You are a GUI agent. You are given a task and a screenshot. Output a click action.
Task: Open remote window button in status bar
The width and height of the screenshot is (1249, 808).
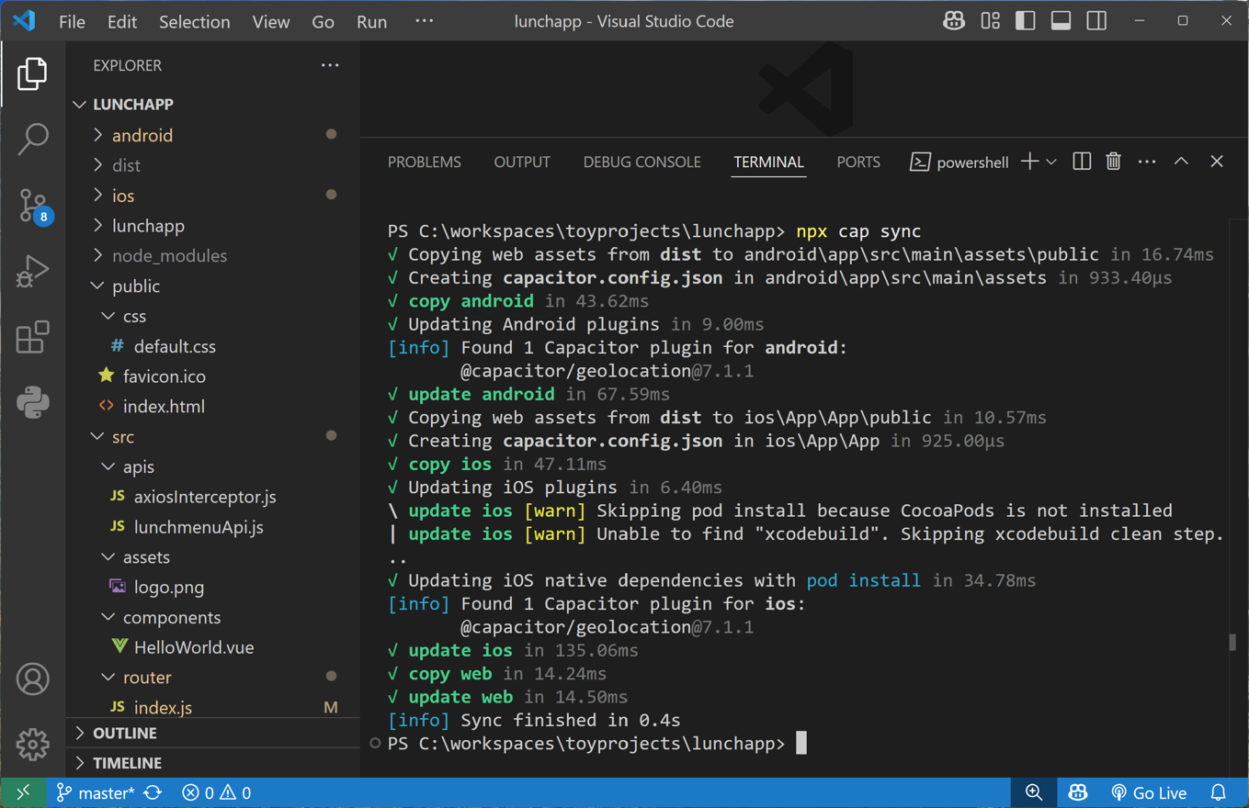point(24,792)
